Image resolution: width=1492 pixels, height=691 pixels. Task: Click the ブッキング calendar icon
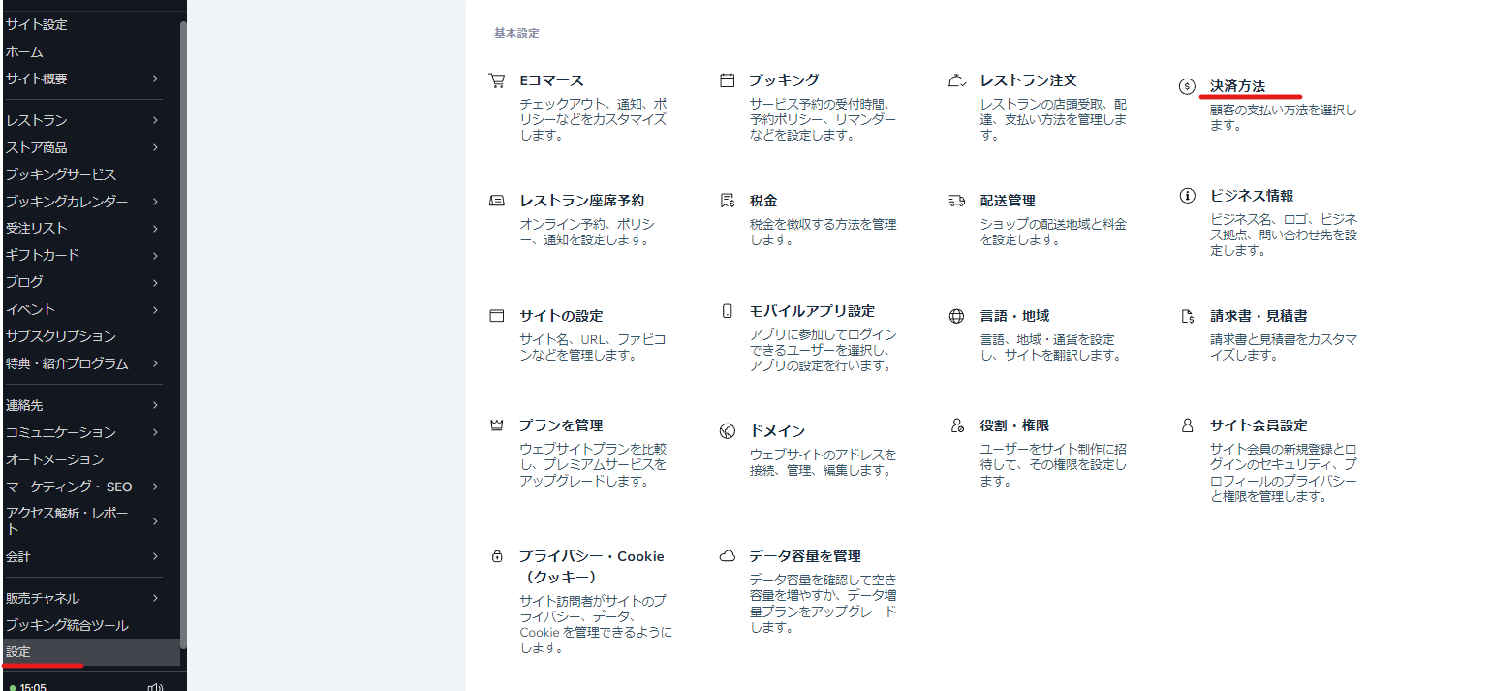click(x=727, y=80)
